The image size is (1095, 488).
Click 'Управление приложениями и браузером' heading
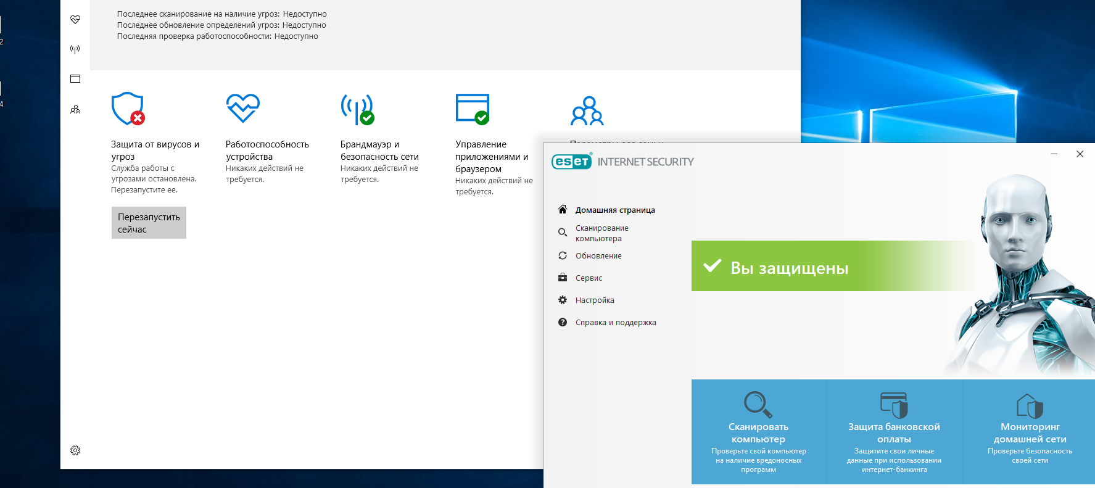click(x=492, y=156)
